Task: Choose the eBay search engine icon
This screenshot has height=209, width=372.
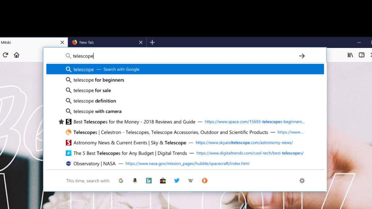Action: (x=163, y=180)
